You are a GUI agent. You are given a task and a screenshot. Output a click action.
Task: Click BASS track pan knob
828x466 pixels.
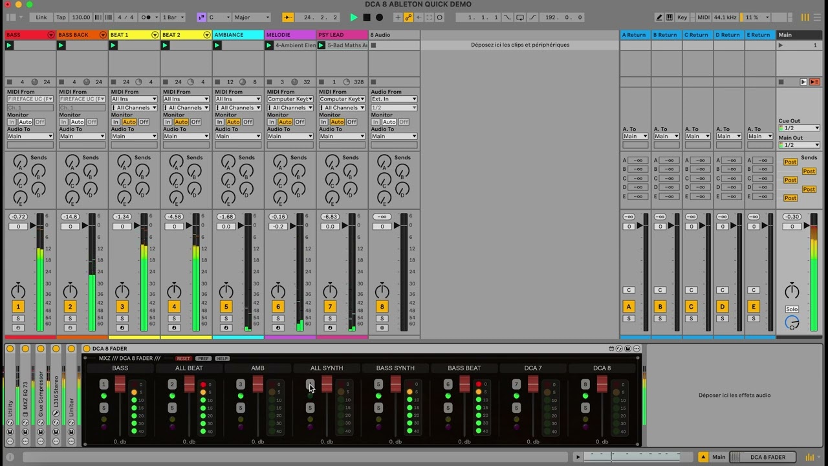click(x=18, y=291)
